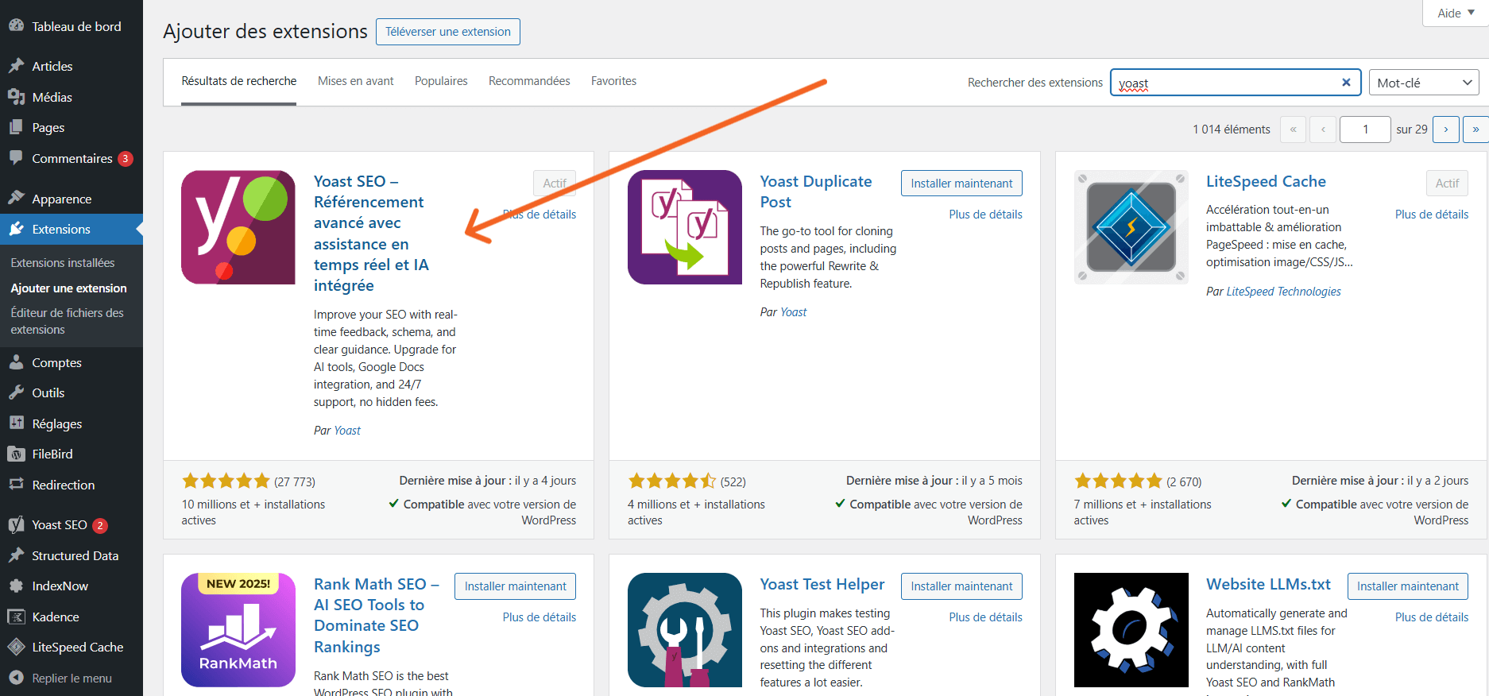This screenshot has width=1489, height=696.
Task: Install Yoast Duplicate Post now
Action: pyautogui.click(x=961, y=184)
